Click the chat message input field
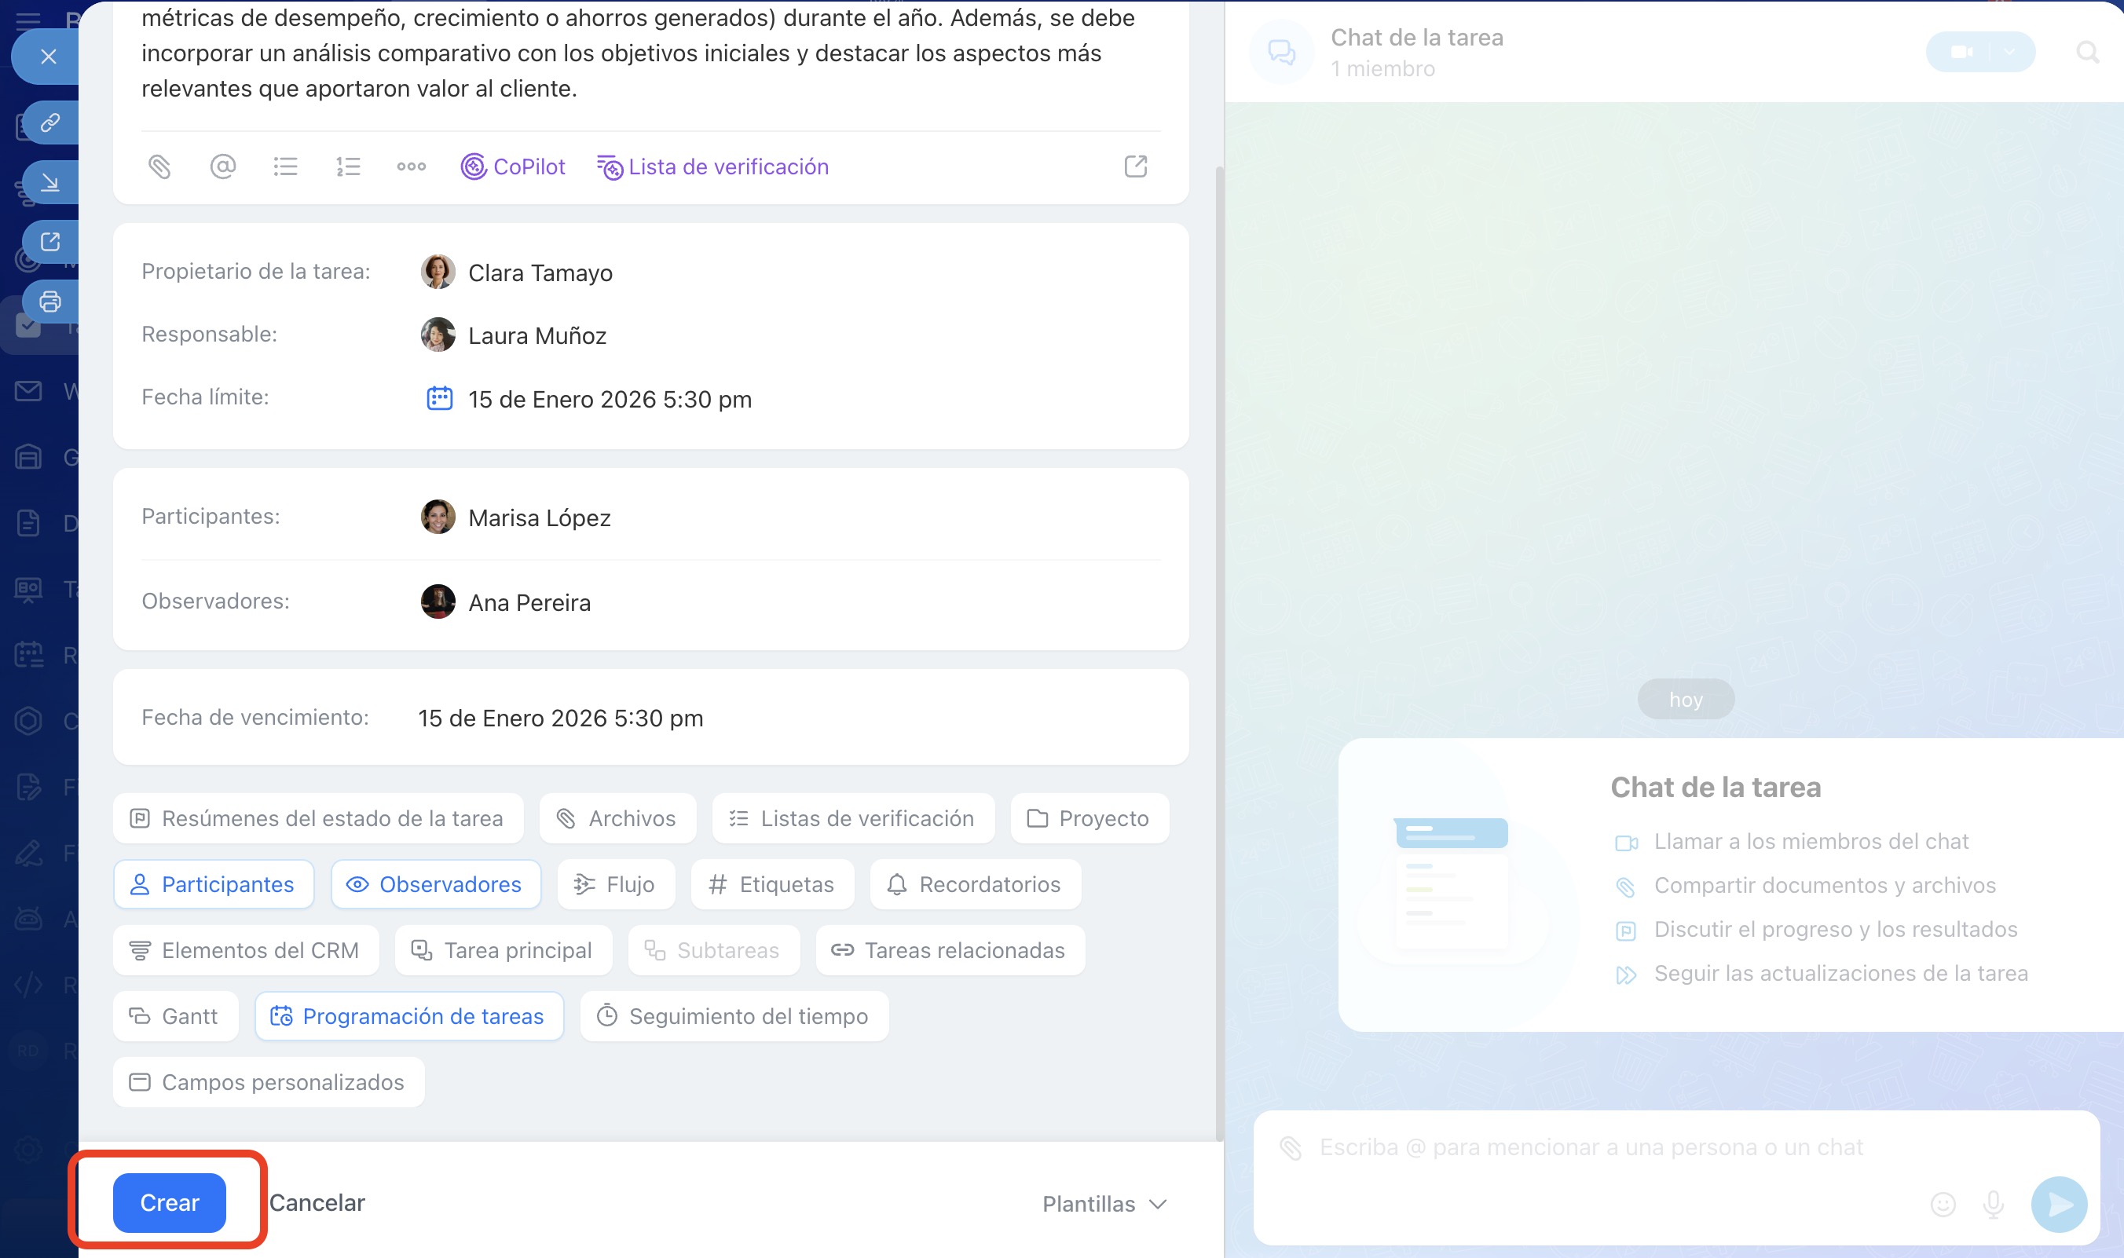The image size is (2124, 1258). (x=1611, y=1148)
